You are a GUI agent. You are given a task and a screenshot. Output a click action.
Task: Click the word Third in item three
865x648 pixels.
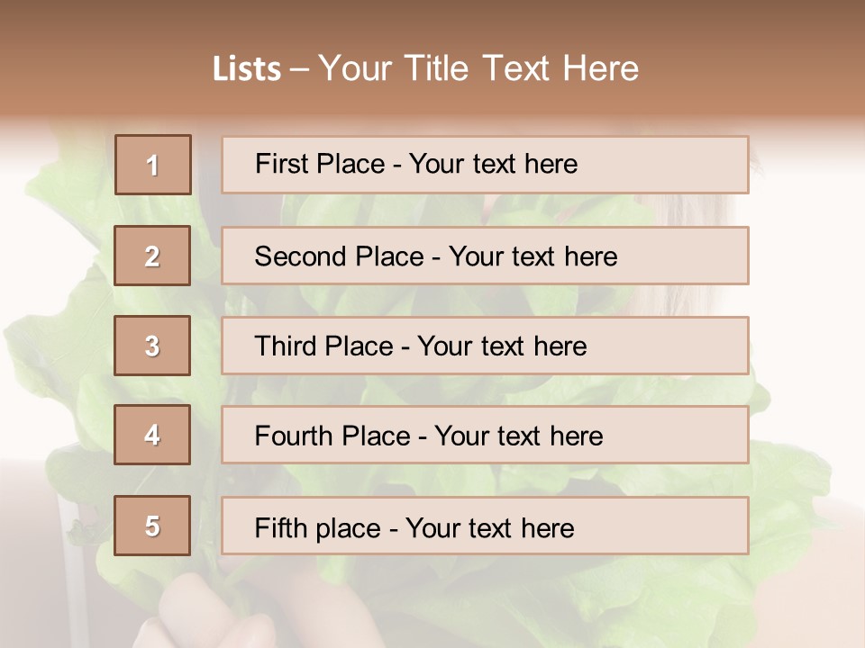tap(284, 346)
